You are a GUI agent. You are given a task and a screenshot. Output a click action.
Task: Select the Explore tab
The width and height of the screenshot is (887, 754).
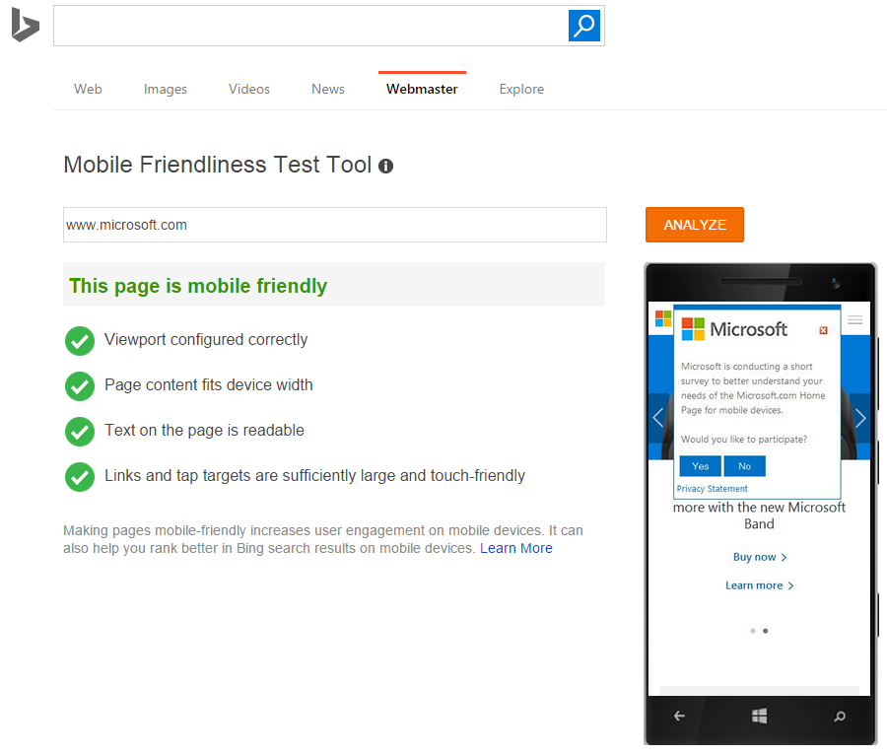[521, 89]
